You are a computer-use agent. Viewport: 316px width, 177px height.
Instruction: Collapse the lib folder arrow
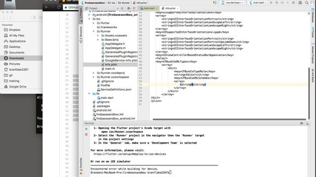point(89,93)
